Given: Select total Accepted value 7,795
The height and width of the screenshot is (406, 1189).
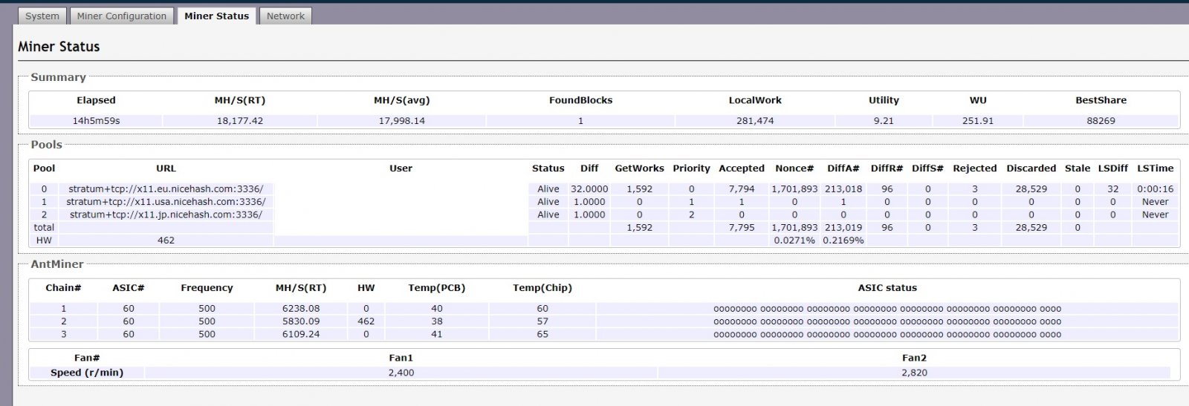Looking at the screenshot, I should point(742,227).
